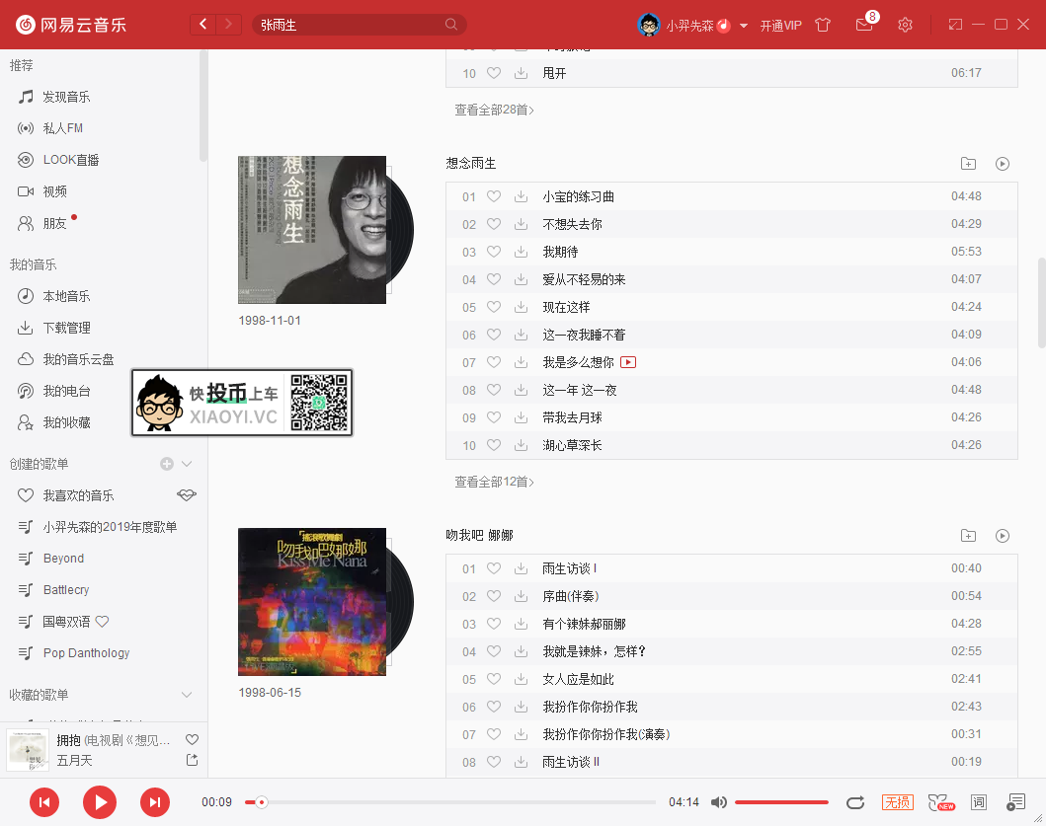Open the Kiss Me Nana album cover
The width and height of the screenshot is (1046, 826).
(312, 602)
